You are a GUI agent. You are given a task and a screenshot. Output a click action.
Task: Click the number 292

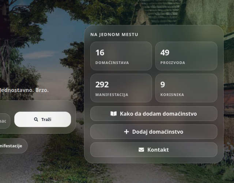coord(102,85)
